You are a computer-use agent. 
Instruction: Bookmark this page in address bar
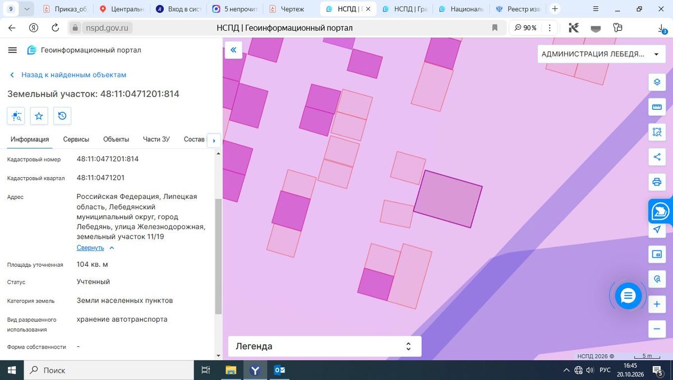coord(495,28)
